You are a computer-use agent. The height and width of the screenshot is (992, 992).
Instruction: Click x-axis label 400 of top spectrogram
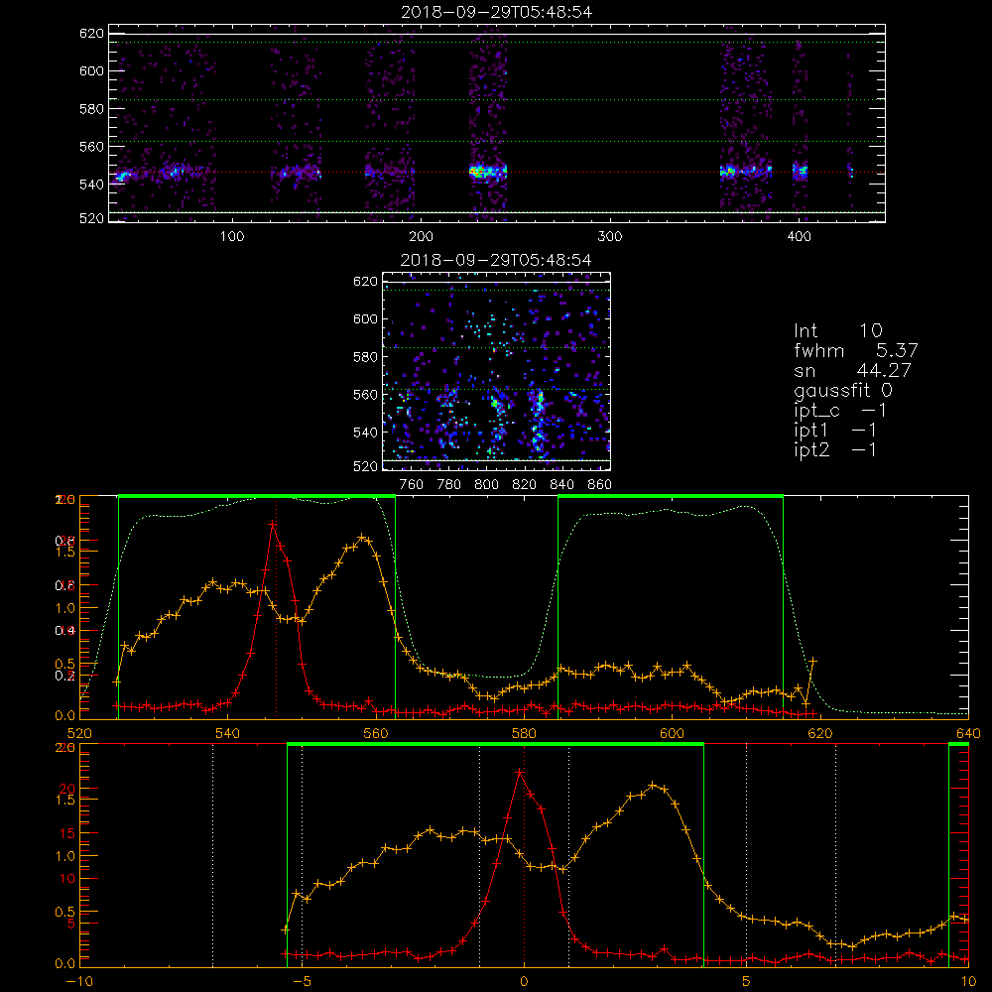tap(799, 237)
